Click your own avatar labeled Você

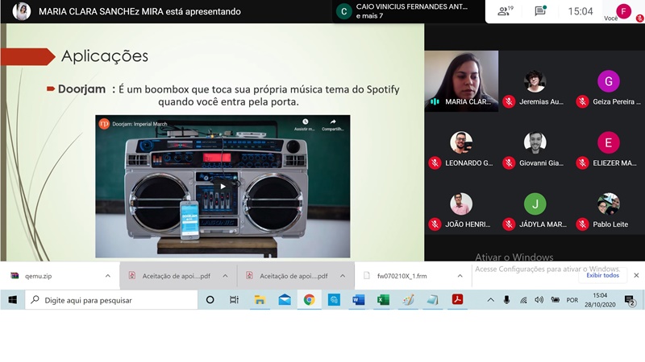tap(624, 11)
